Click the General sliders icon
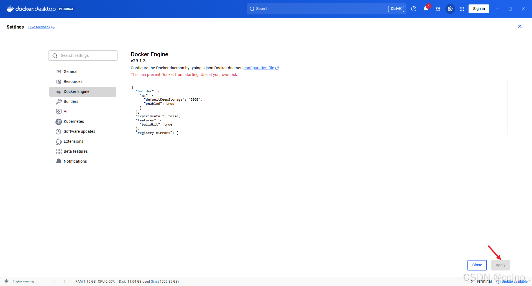 (x=59, y=71)
